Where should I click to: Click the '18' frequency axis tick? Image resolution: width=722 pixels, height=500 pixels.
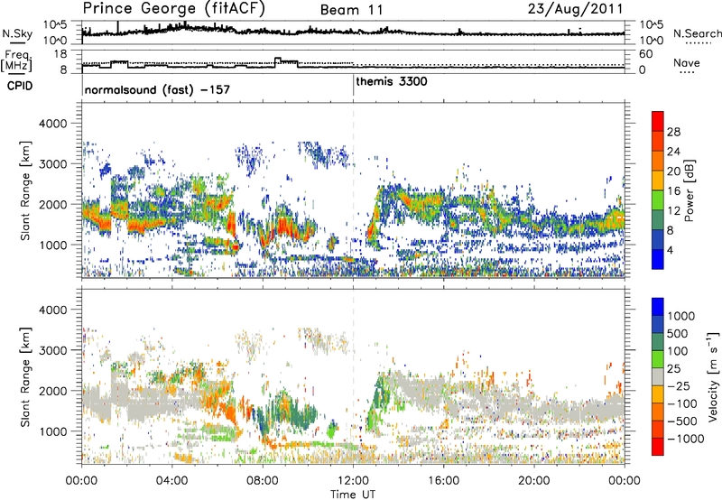(61, 54)
